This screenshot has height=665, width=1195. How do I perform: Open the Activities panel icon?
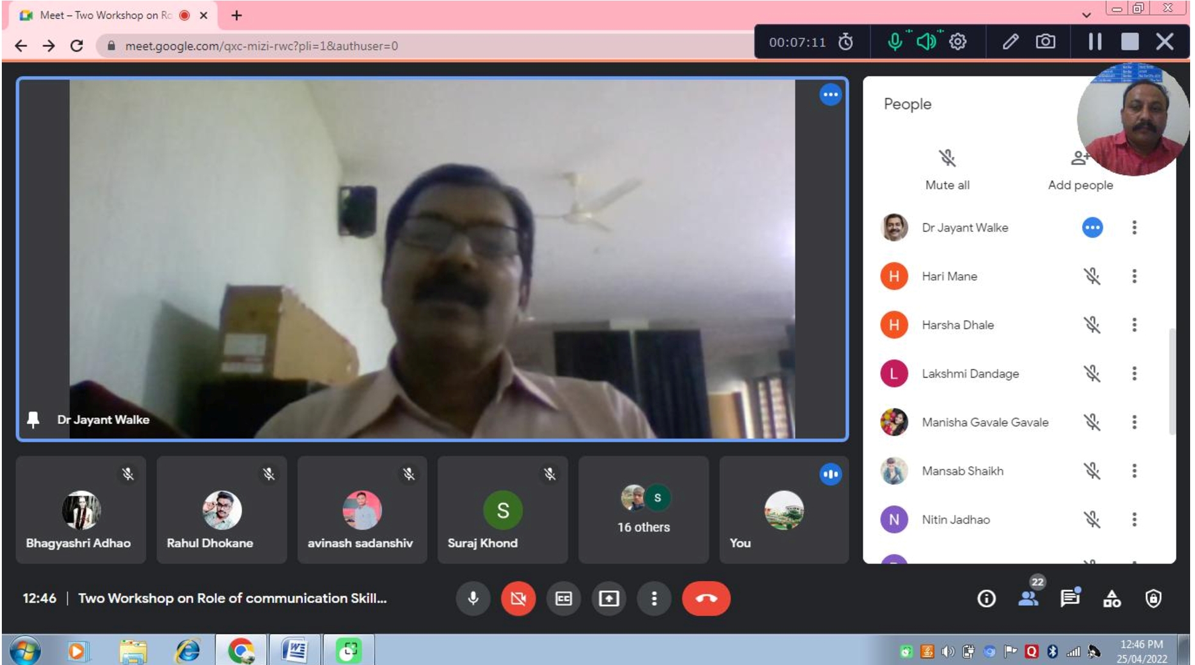[1112, 599]
